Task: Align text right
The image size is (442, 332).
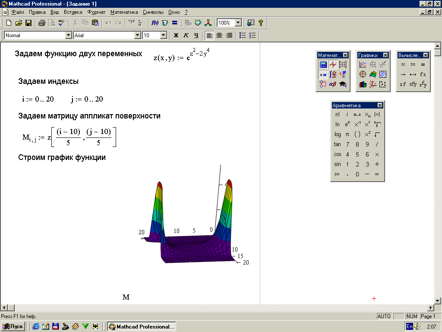Action: (230, 35)
